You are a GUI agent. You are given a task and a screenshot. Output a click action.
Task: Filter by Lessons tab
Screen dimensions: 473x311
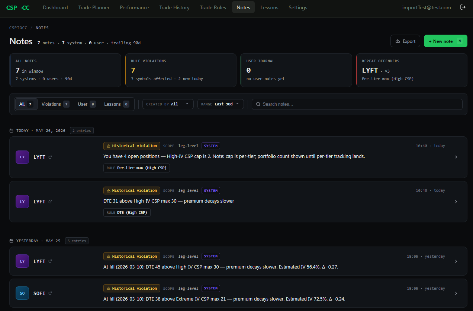coord(116,104)
